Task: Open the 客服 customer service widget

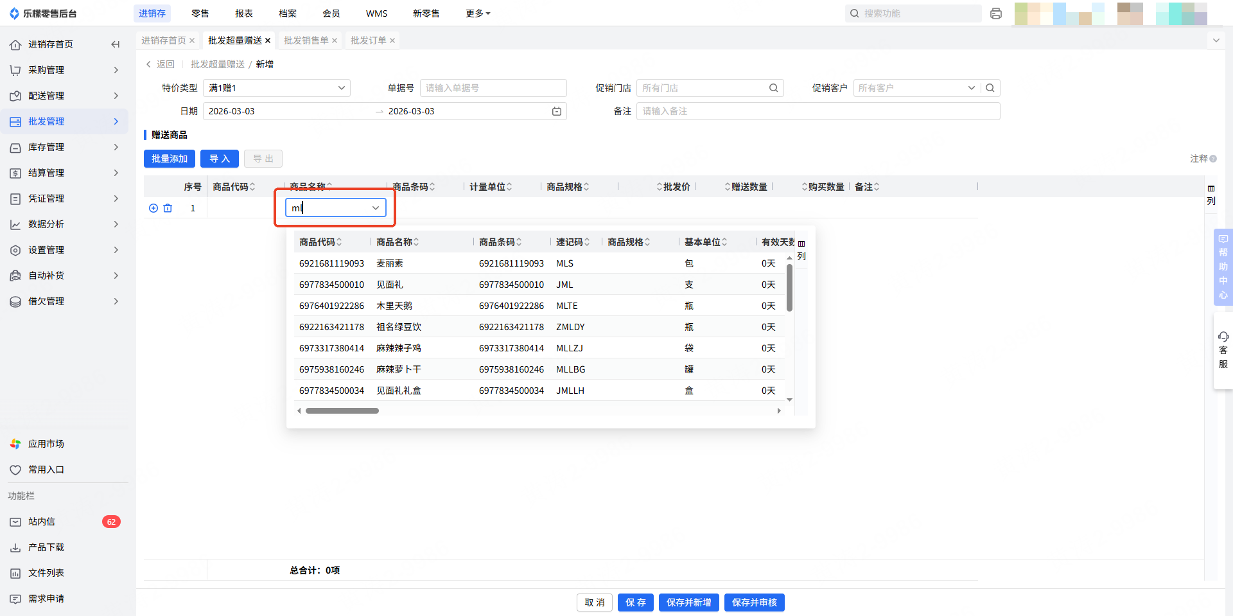Action: 1223,350
